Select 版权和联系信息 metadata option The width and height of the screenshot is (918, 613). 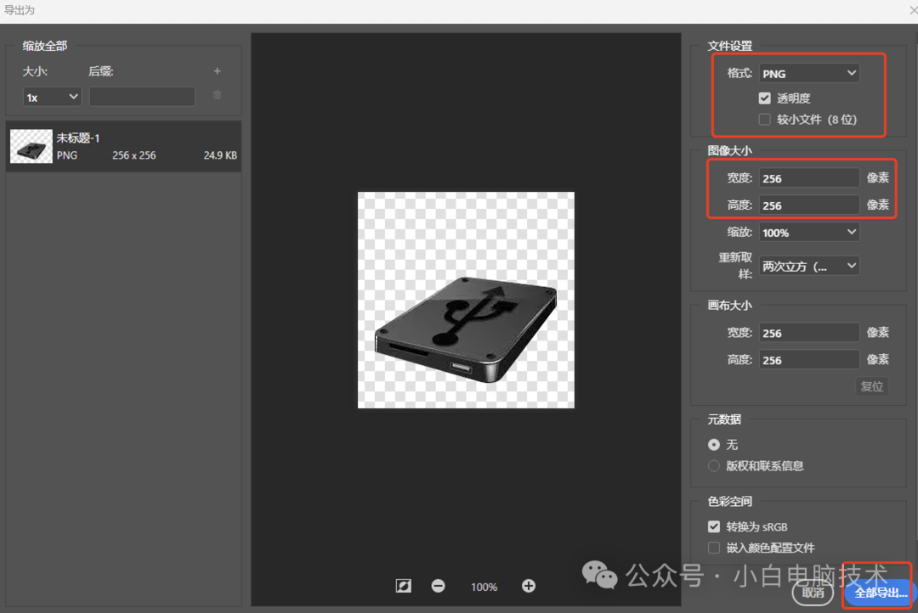pos(714,465)
